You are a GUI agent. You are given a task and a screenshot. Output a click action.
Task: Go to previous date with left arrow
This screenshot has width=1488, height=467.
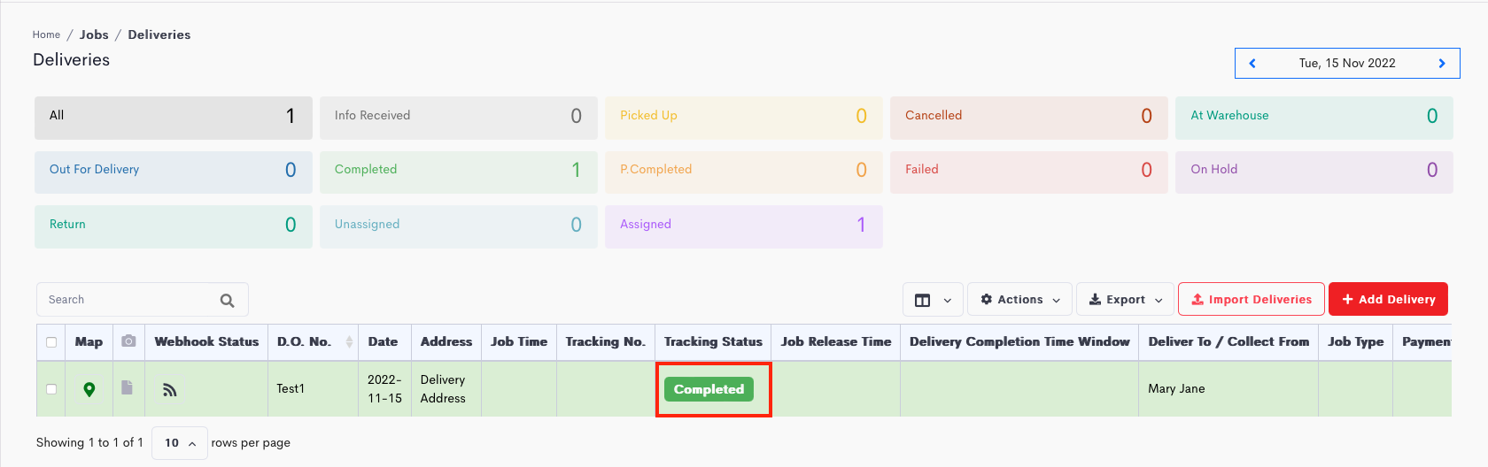(x=1252, y=63)
